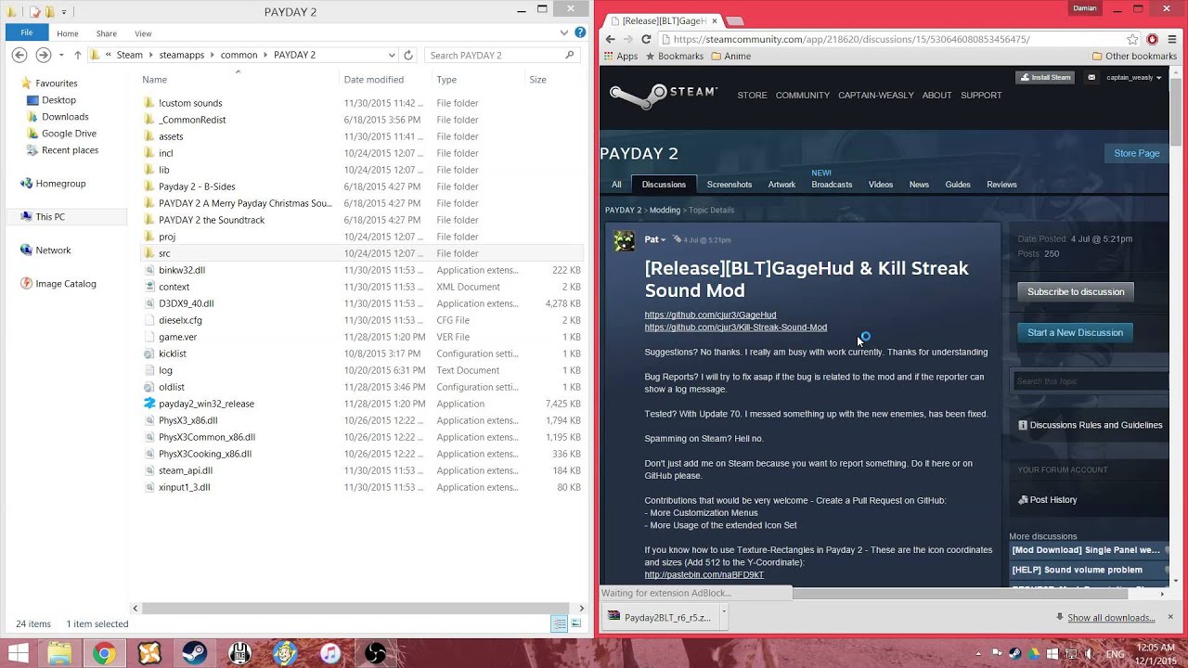Open address bar history dropdown

tap(392, 55)
